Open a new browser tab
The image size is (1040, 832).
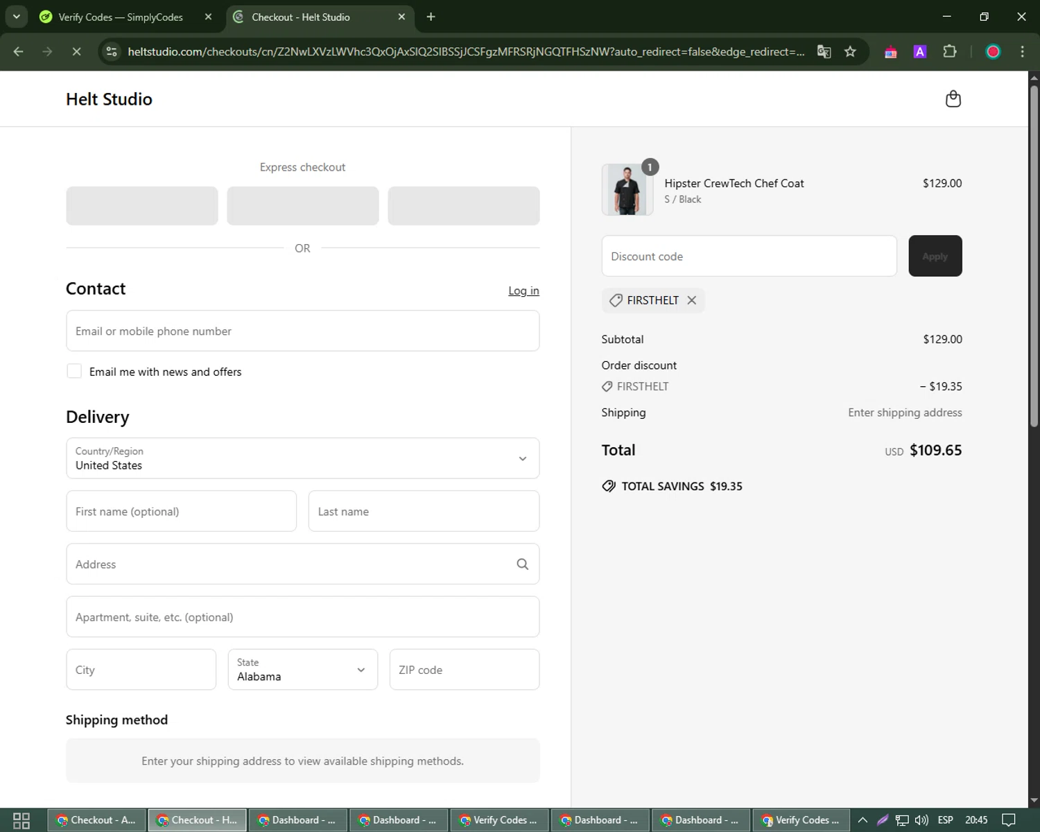coord(431,17)
